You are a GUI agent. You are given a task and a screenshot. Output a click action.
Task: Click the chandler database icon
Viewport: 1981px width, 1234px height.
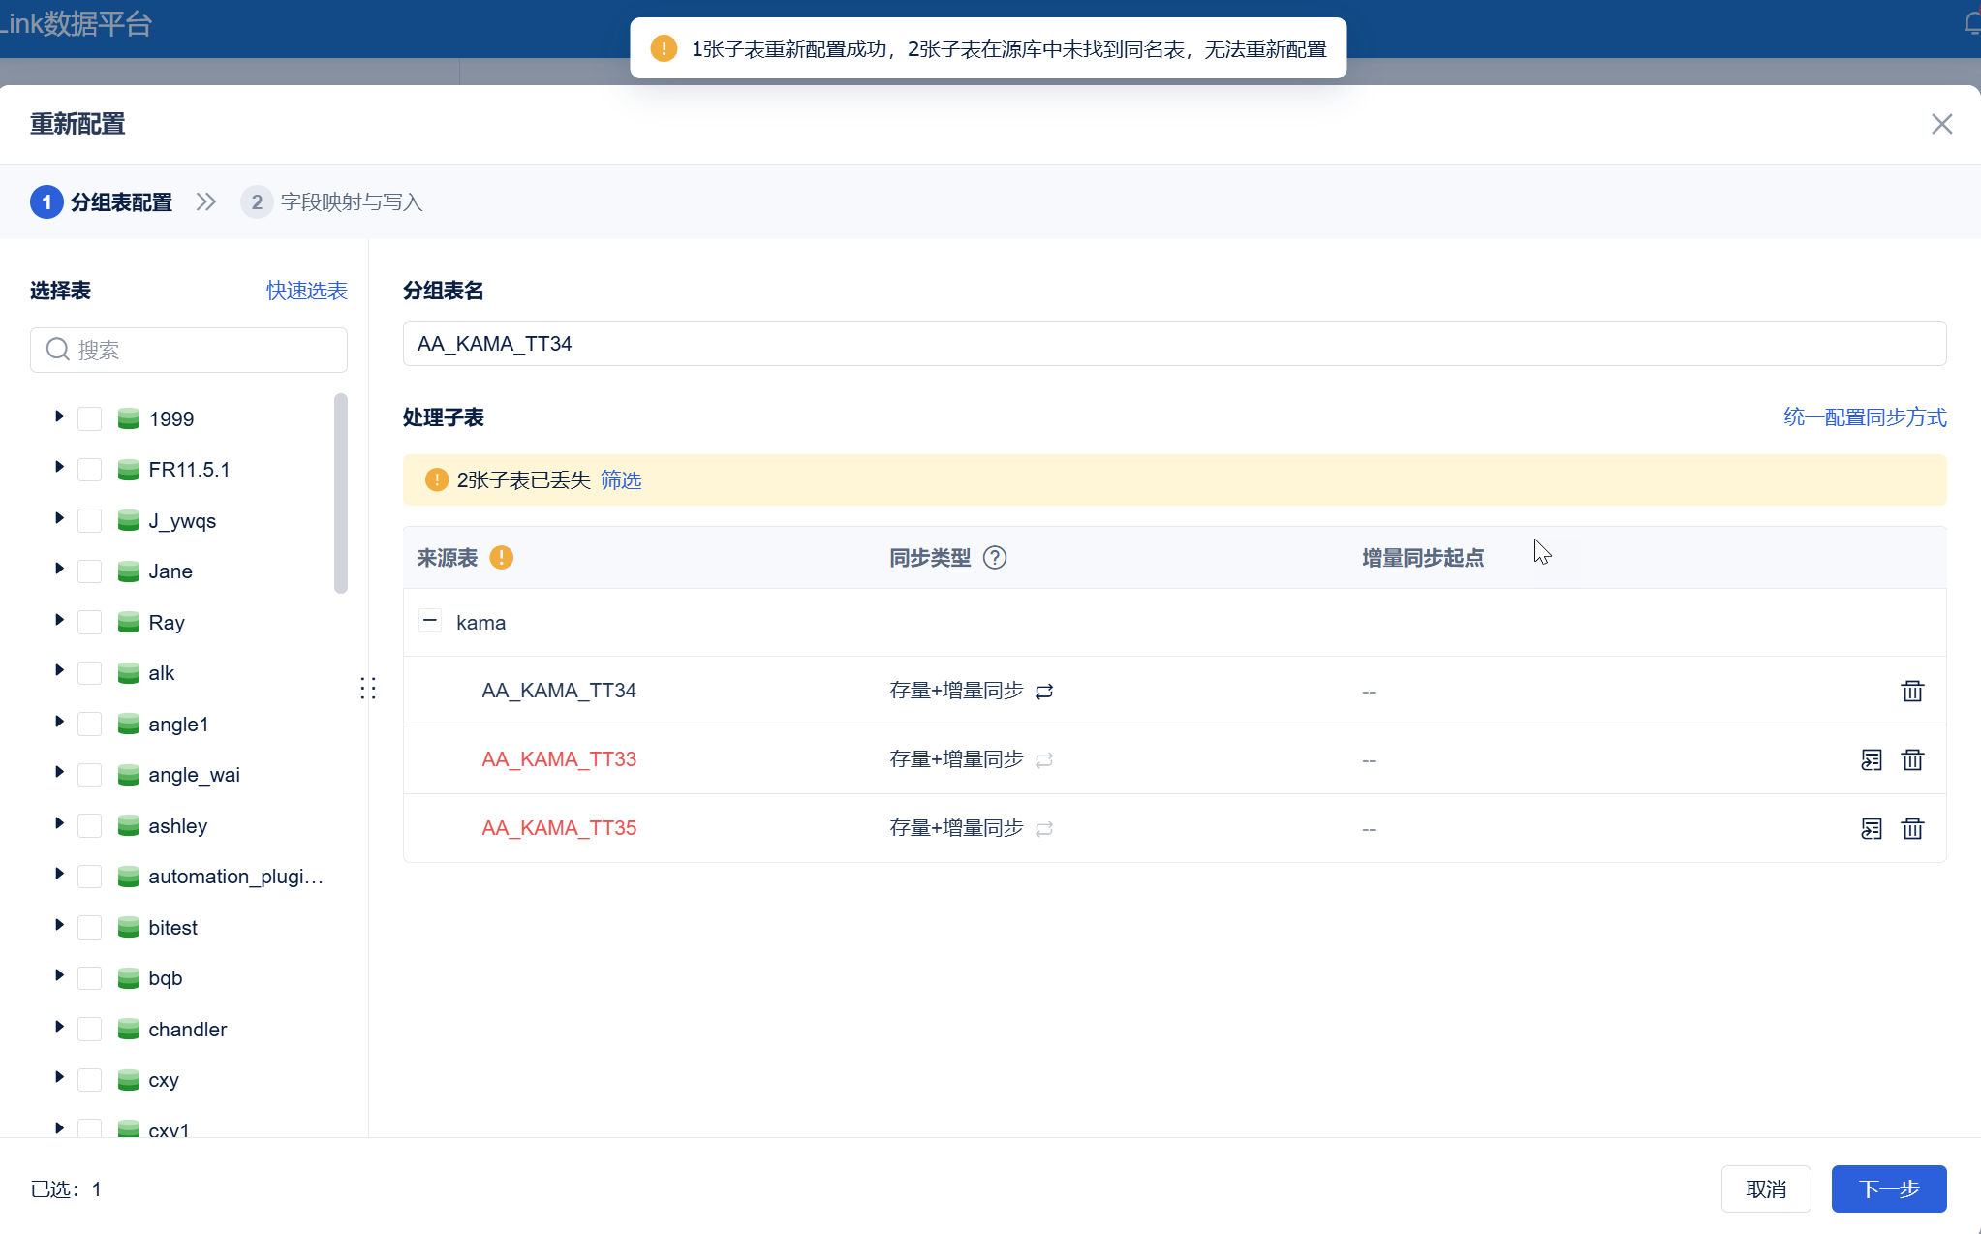click(128, 1029)
